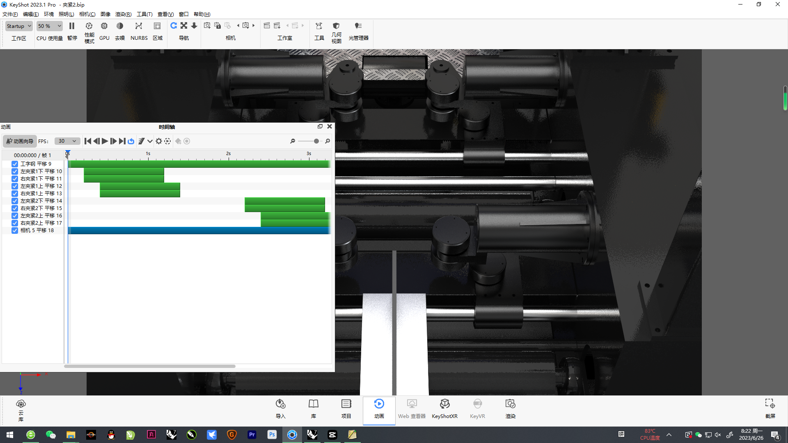Enable the denoise (去噪) icon
The width and height of the screenshot is (788, 443).
120,26
